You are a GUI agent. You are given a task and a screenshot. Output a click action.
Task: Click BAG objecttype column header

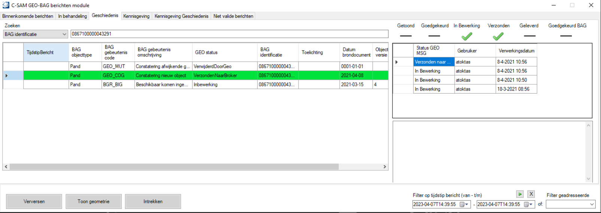[85, 52]
